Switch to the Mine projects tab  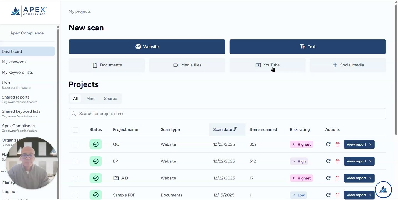pos(91,99)
